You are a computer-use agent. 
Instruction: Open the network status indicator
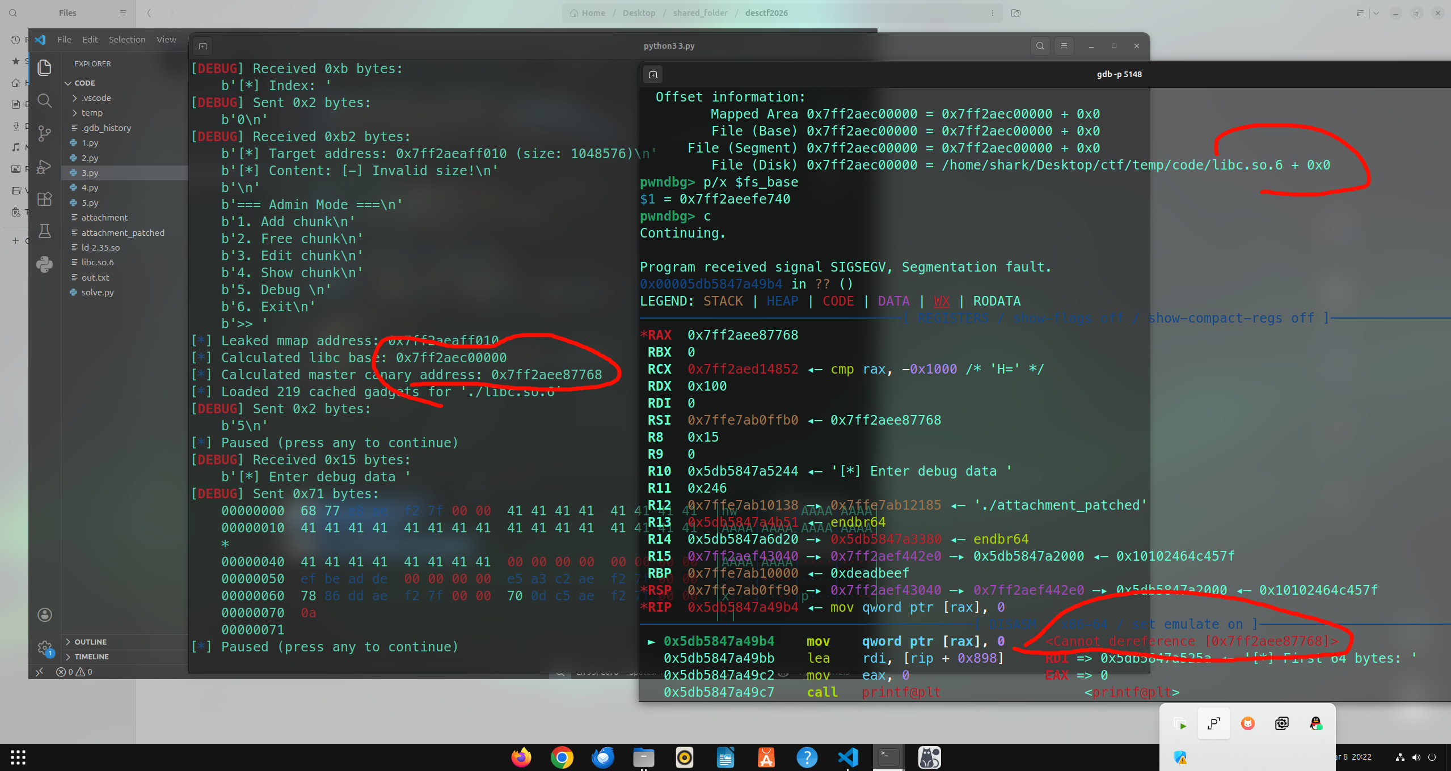1400,757
